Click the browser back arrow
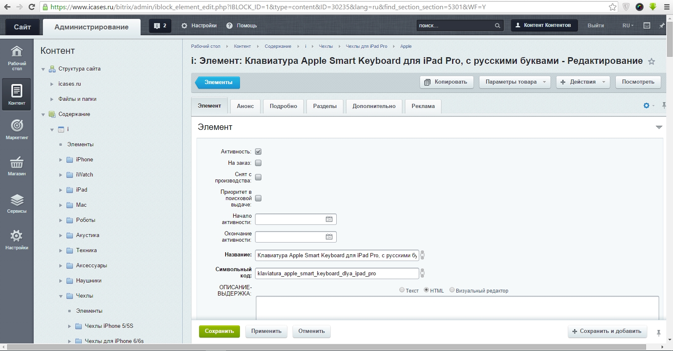673x351 pixels. (7, 7)
